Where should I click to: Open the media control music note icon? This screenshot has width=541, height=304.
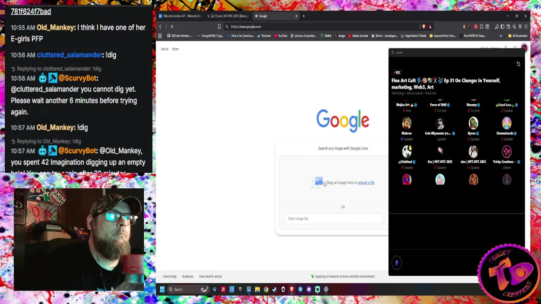[x=497, y=27]
